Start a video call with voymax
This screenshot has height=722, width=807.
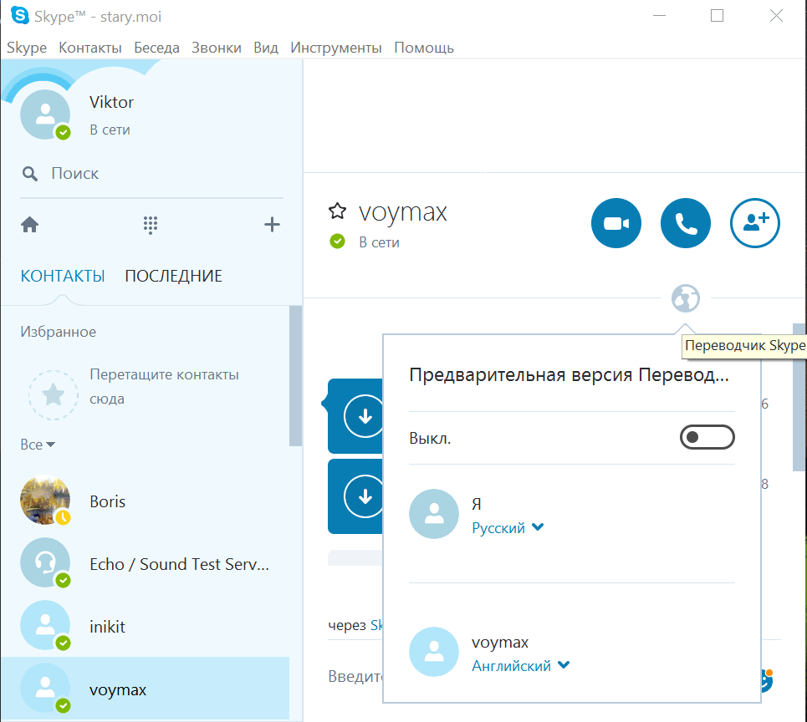point(615,223)
